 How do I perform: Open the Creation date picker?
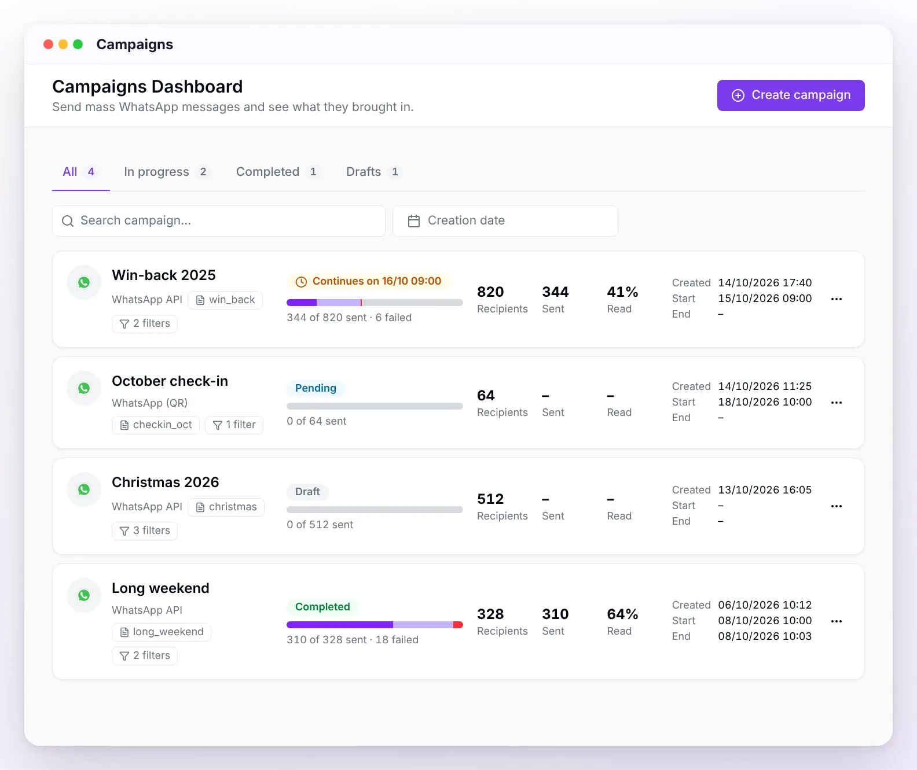point(505,221)
